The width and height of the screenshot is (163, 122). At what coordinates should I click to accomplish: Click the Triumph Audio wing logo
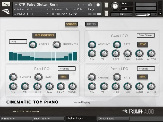coord(6,11)
